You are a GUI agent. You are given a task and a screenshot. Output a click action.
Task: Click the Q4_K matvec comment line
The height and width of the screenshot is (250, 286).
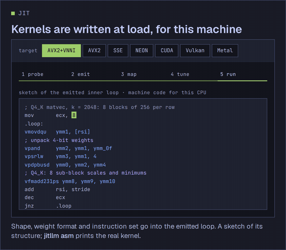tap(100, 107)
